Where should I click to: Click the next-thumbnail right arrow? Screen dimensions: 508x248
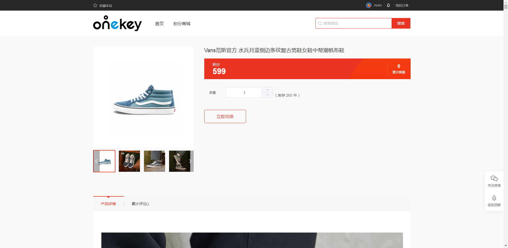(x=190, y=161)
